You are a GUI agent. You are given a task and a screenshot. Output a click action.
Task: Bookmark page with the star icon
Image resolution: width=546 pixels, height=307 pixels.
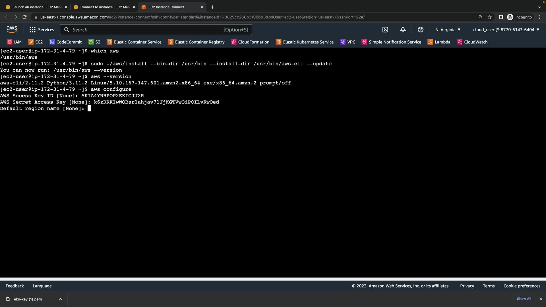(x=490, y=17)
